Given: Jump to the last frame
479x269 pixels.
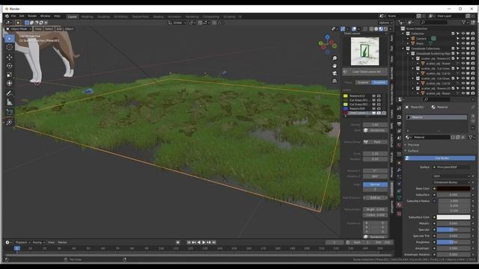Looking at the screenshot, I should [x=214, y=242].
